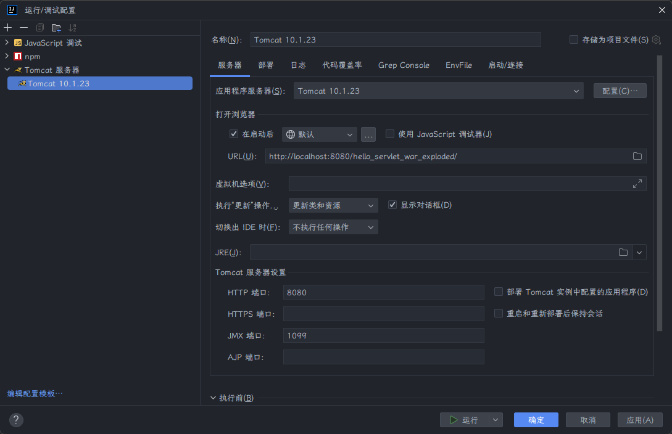Click the npm icon in the tree
672x434 pixels.
coord(18,57)
